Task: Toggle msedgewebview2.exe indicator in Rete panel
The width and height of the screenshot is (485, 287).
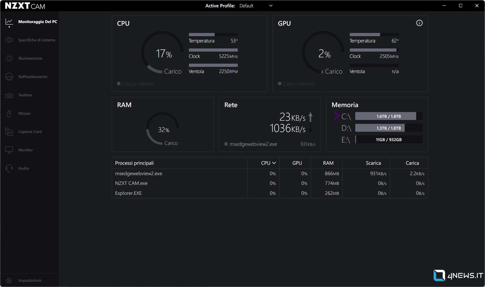Action: pos(226,144)
